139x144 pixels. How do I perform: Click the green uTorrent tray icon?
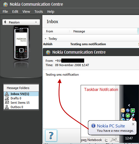coord(133,111)
